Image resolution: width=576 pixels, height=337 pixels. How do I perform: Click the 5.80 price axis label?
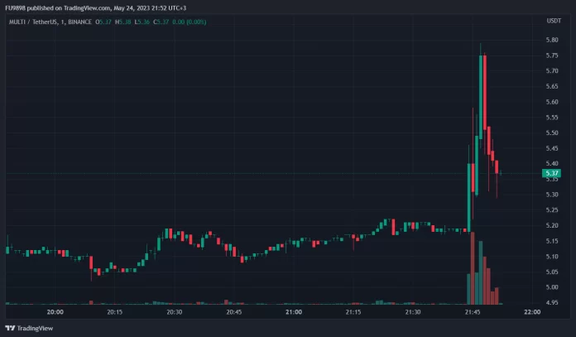point(551,40)
